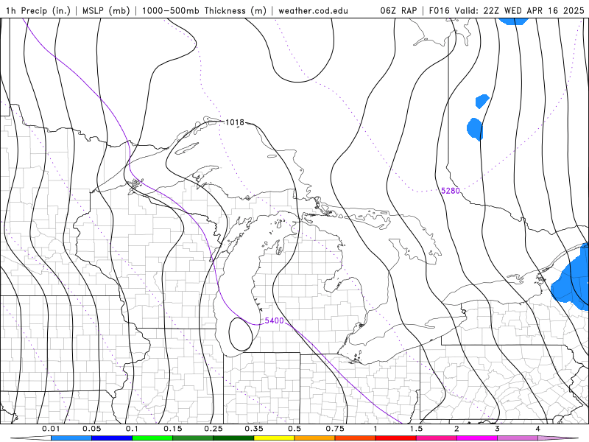Click the legend tick label reading 2
The width and height of the screenshot is (589, 442).
click(456, 429)
